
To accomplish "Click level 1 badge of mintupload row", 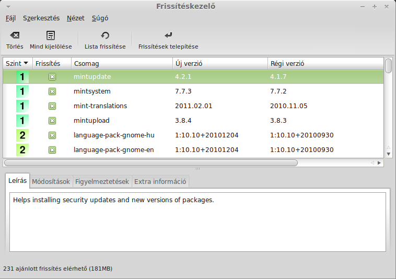I will [22, 121].
